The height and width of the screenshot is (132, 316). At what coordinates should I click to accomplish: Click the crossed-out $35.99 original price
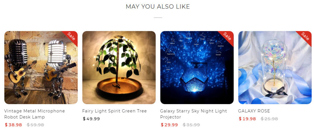coord(191,125)
